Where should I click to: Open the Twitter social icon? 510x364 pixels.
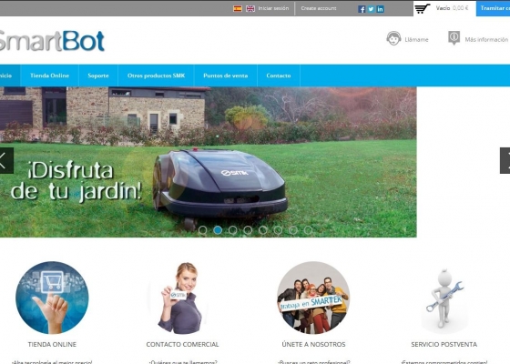(371, 9)
